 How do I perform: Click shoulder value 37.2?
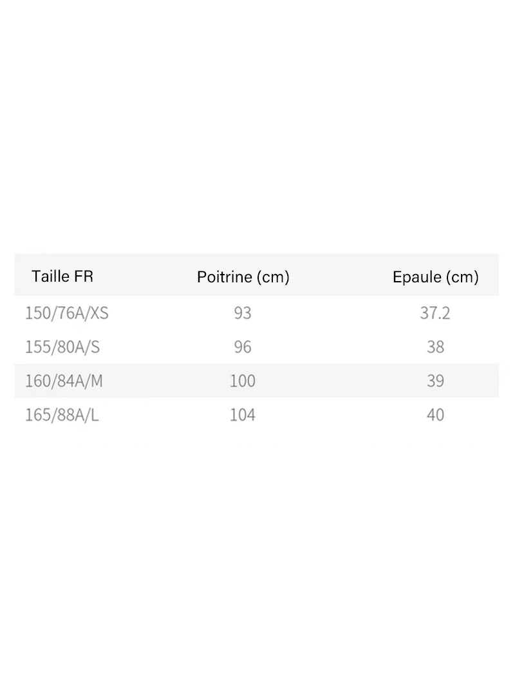click(435, 313)
